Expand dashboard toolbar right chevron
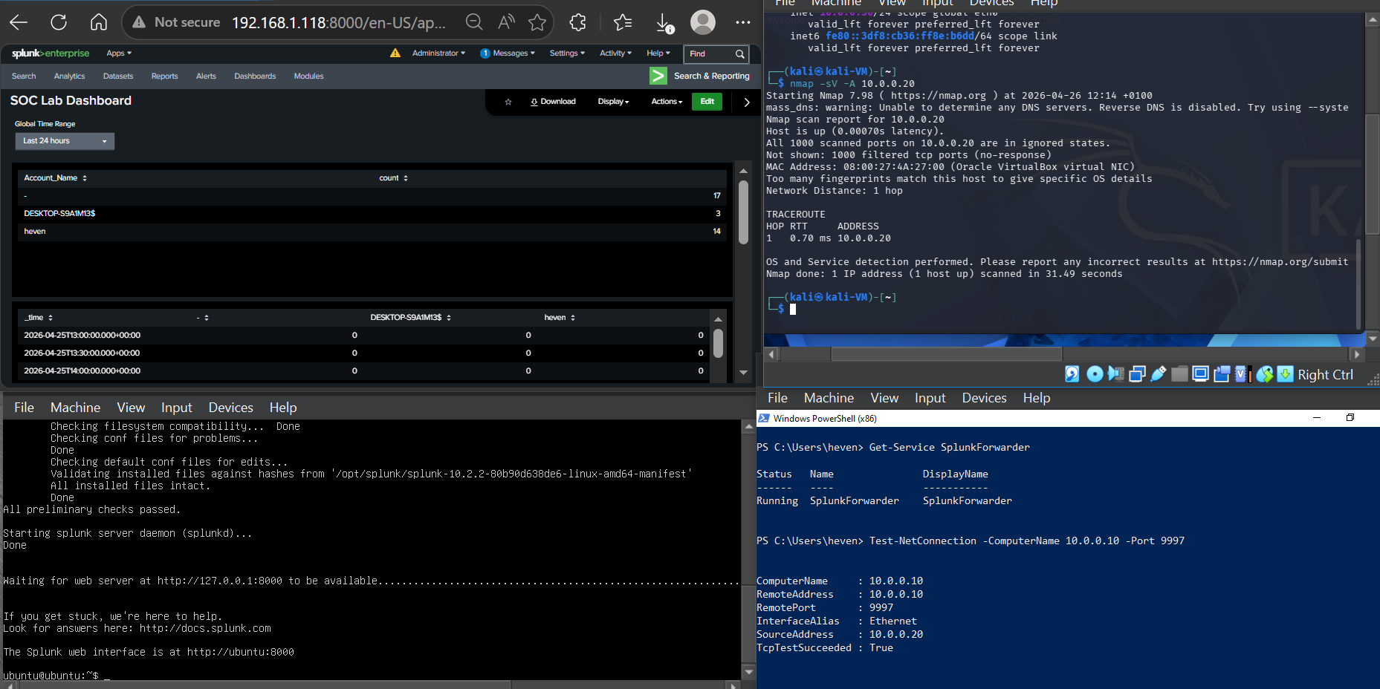This screenshot has height=689, width=1380. (x=747, y=102)
